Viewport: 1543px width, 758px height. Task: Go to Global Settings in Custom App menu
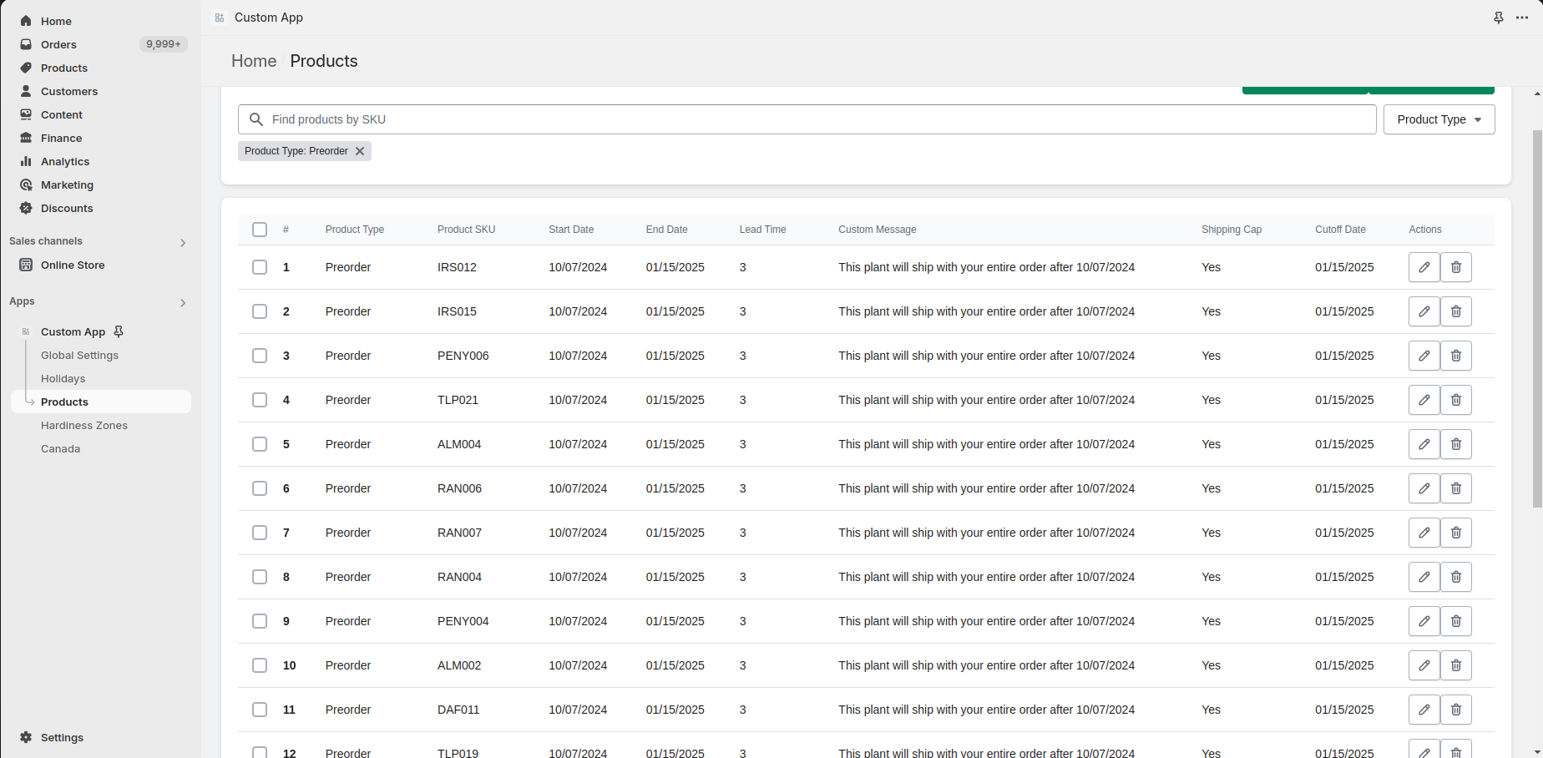(x=79, y=355)
